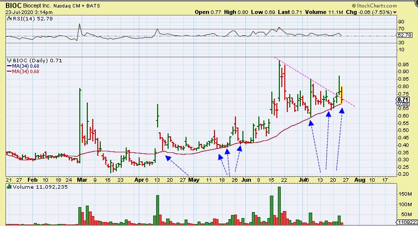Click the volume bars icon before Volume label
The height and width of the screenshot is (226, 418).
(9, 187)
